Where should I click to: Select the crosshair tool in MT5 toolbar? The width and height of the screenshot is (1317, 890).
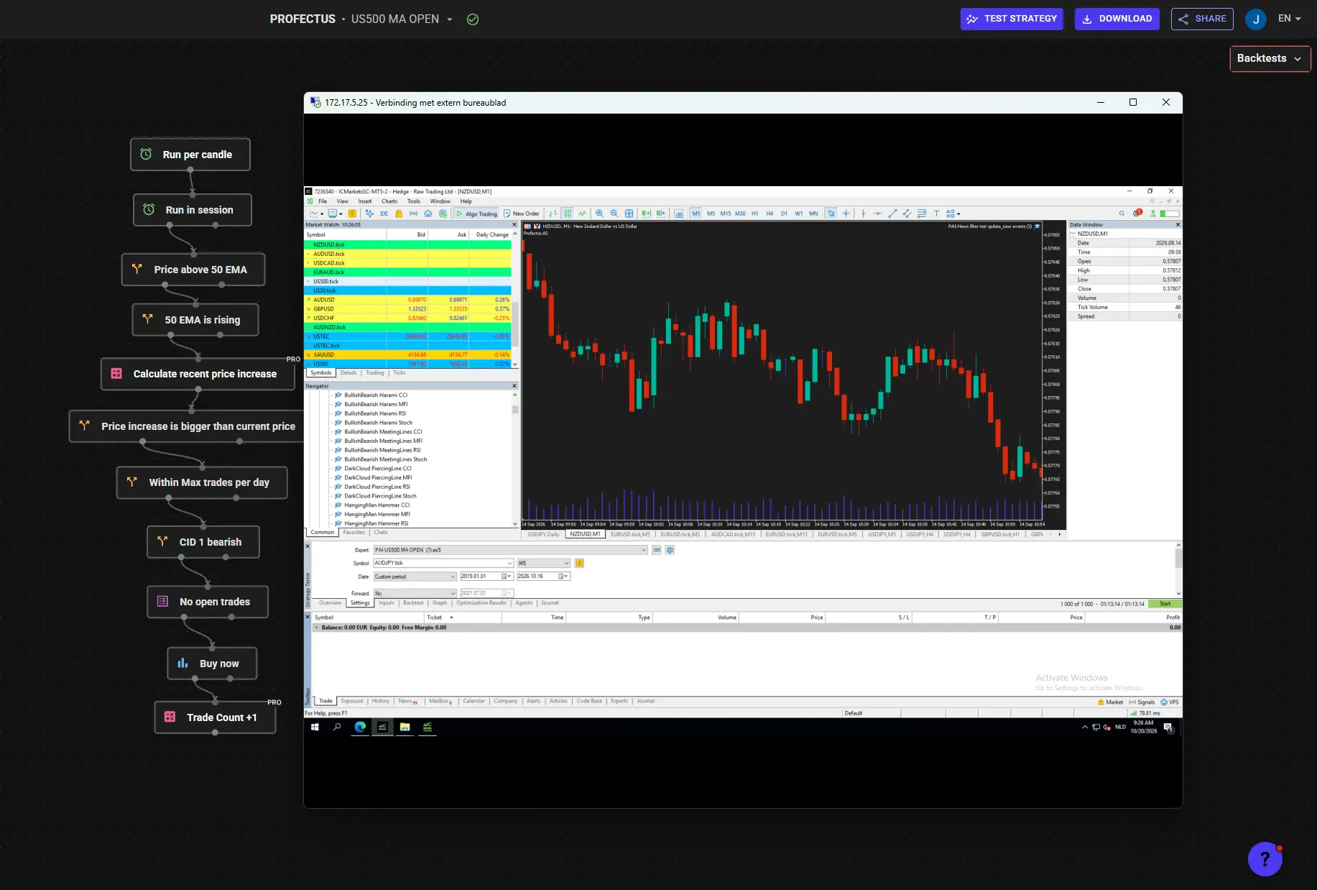point(846,214)
